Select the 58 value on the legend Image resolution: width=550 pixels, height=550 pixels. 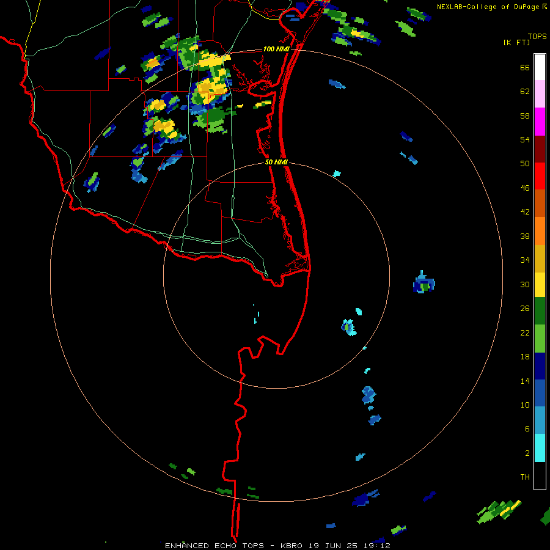point(525,116)
